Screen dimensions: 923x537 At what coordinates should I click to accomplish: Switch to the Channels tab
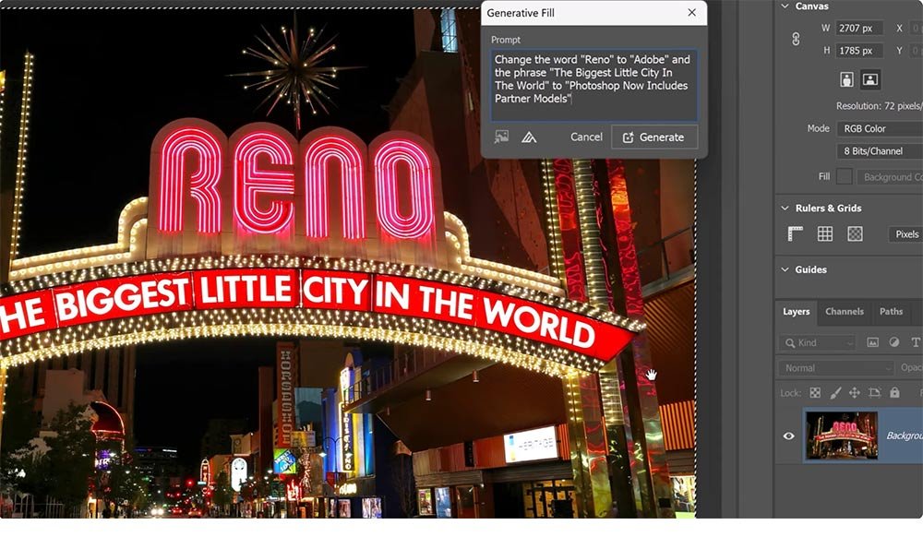844,312
